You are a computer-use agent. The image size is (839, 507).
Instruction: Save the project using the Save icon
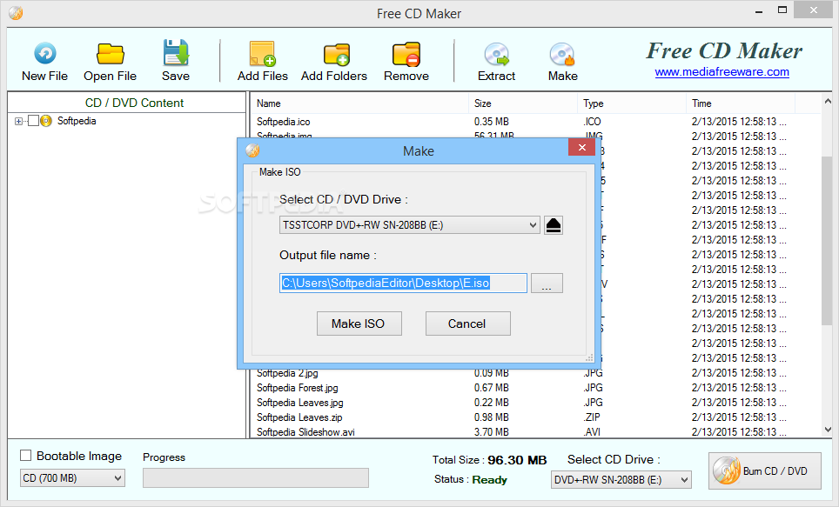tap(176, 52)
